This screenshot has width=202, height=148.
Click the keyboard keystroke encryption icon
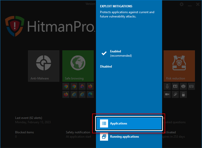191,86
